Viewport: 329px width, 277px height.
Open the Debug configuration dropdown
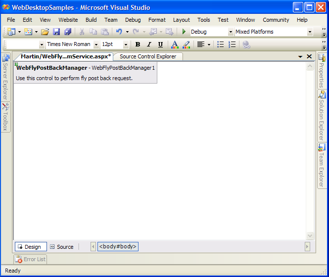(x=231, y=32)
